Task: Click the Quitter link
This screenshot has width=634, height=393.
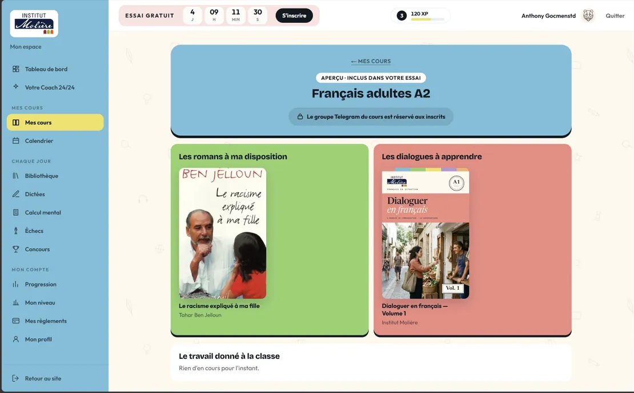Action: [x=615, y=16]
